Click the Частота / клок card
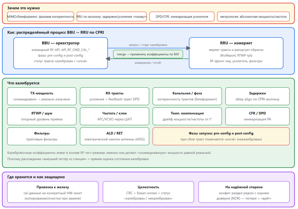 [x=114, y=116]
